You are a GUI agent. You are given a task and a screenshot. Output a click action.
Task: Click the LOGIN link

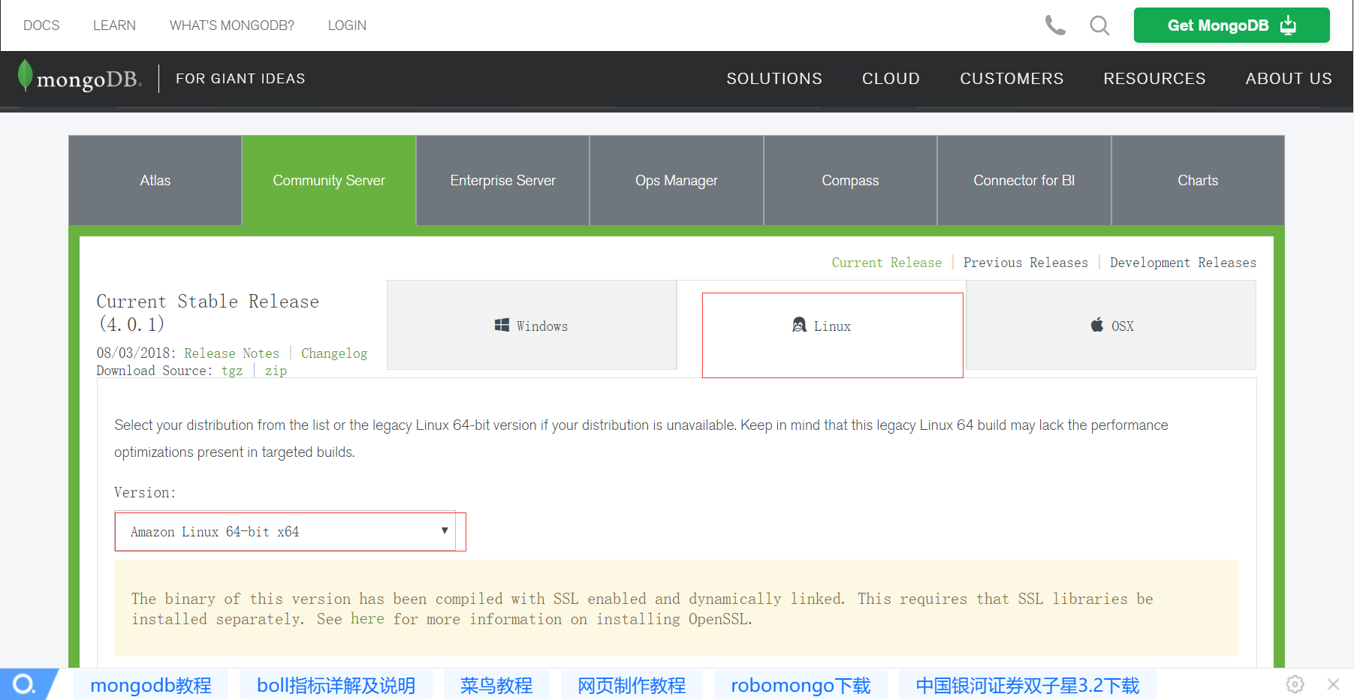pyautogui.click(x=347, y=26)
